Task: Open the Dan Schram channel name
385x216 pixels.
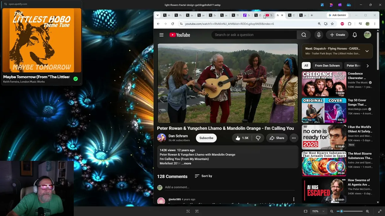Action: pos(178,136)
